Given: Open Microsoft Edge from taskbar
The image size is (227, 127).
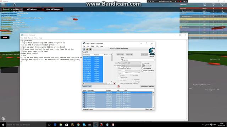Looking at the screenshot, I should [55, 125].
